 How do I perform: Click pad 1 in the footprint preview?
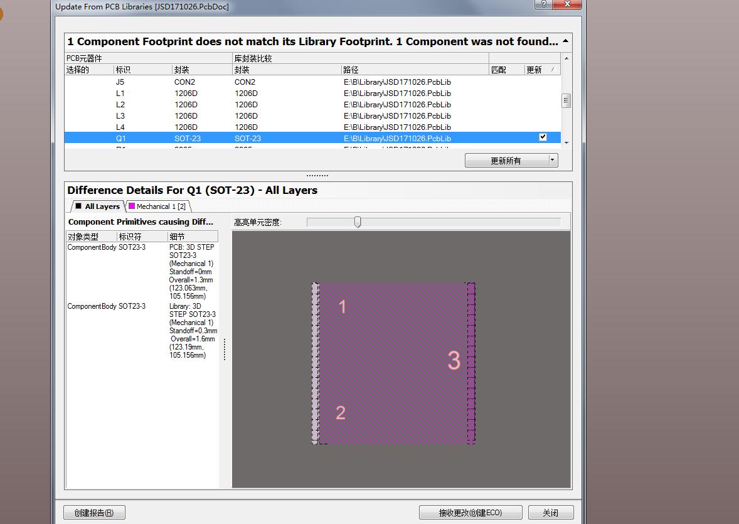[x=343, y=307]
